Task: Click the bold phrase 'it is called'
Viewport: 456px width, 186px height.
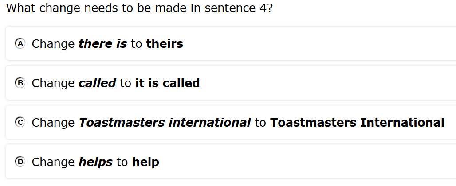Action: point(168,83)
